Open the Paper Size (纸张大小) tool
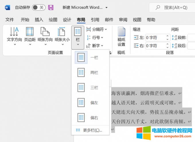The width and height of the screenshot is (195, 142). (x=62, y=36)
